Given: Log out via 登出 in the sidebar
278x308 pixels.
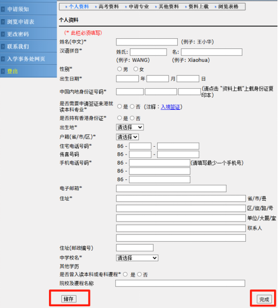Looking at the screenshot, I should click(12, 71).
